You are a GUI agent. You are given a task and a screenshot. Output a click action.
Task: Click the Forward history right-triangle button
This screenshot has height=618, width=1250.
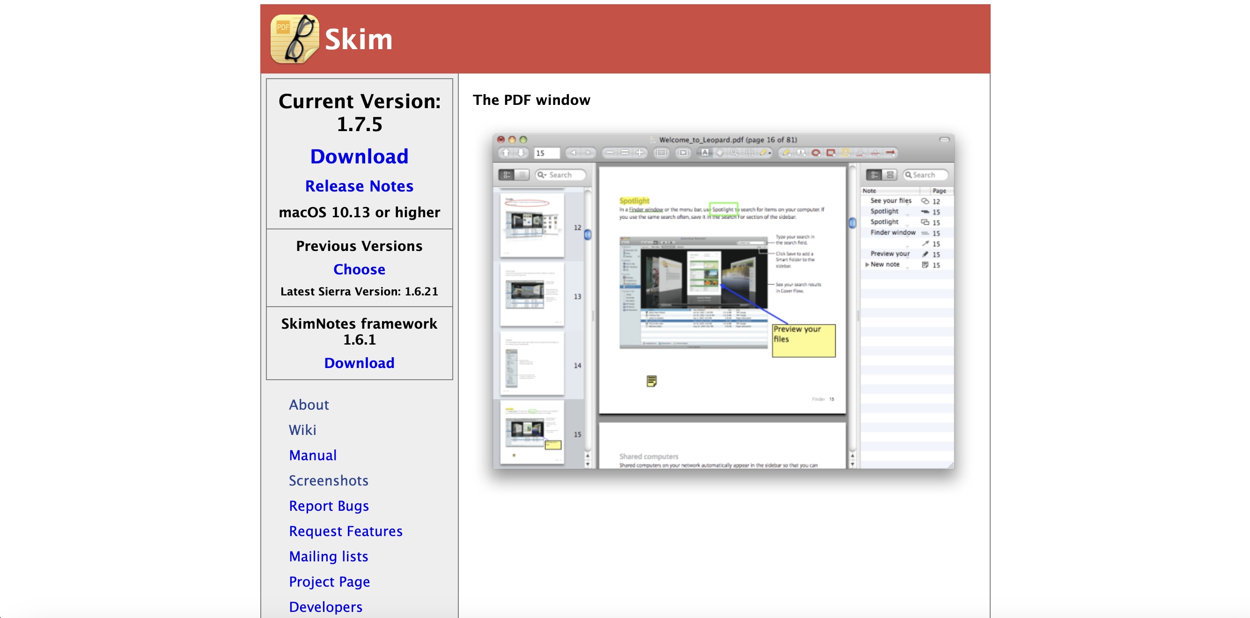point(588,153)
